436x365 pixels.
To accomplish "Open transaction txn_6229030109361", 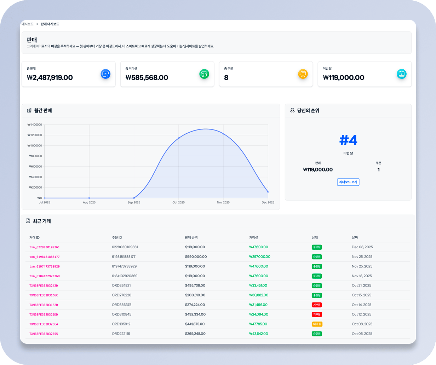I will tap(45, 247).
